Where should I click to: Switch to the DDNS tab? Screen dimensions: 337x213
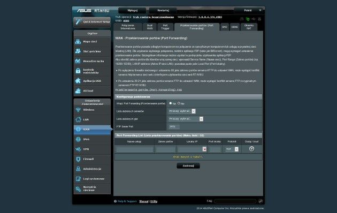pos(235,27)
